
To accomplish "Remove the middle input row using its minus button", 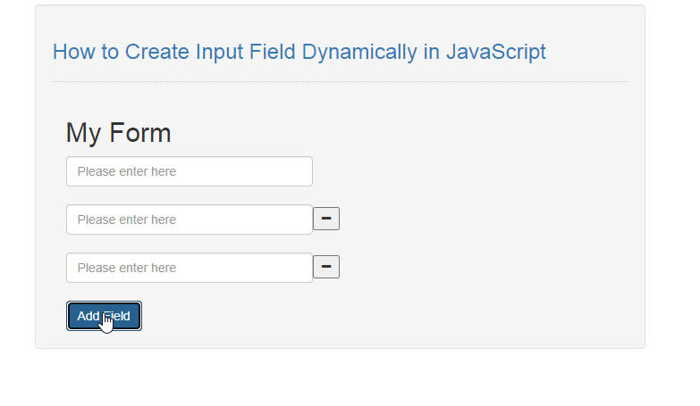I will pyautogui.click(x=325, y=219).
